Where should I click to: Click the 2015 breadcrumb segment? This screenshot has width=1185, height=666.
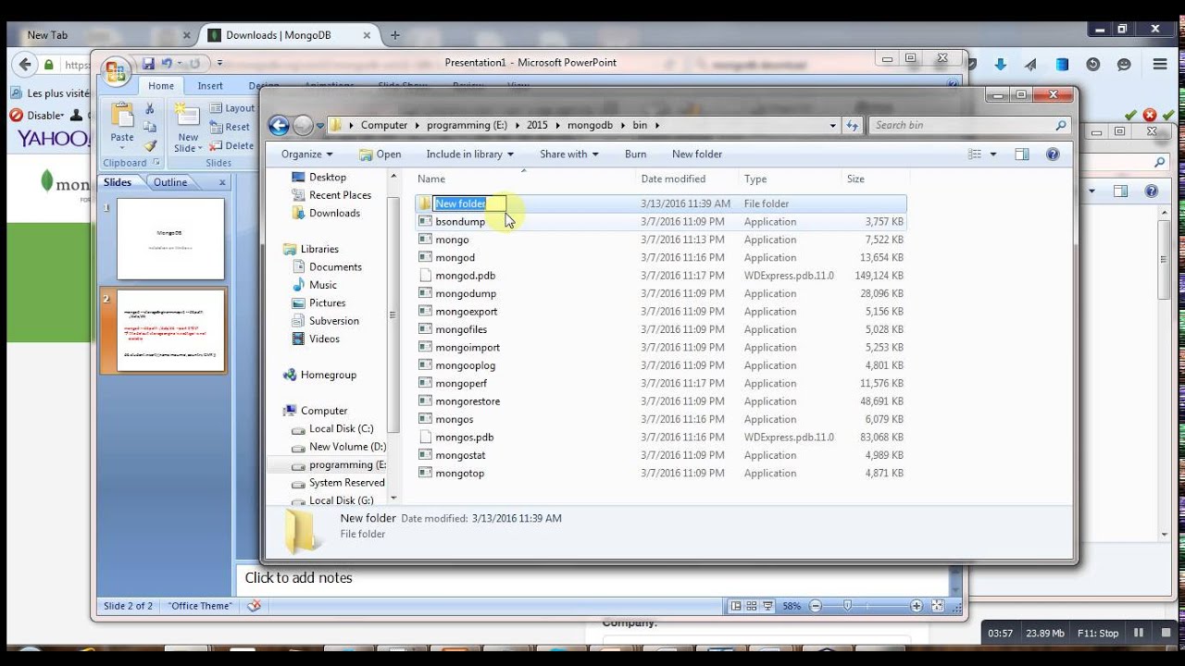537,125
